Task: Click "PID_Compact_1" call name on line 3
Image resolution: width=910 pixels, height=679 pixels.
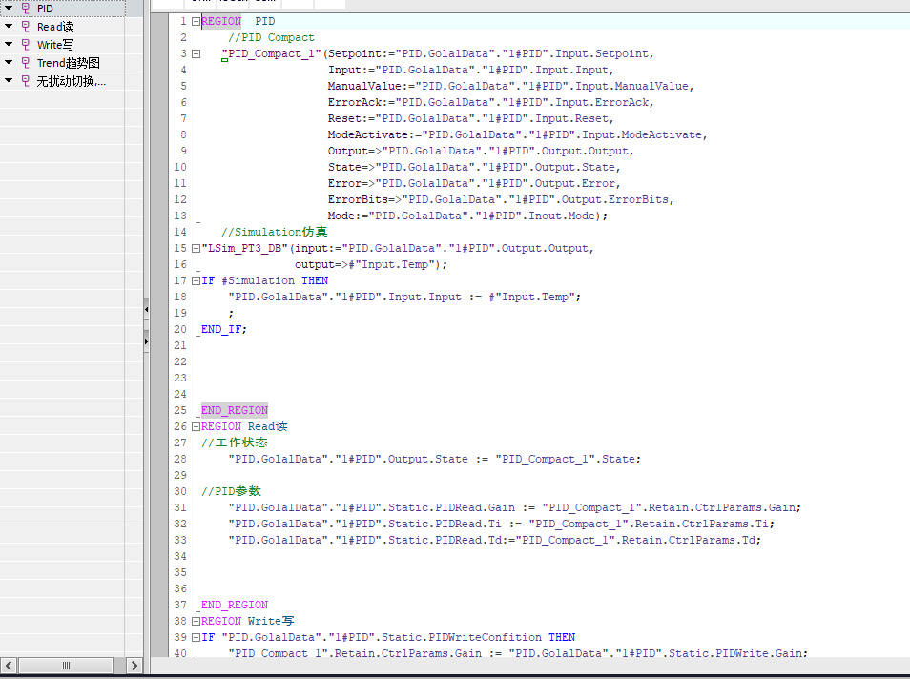Action: (x=271, y=54)
